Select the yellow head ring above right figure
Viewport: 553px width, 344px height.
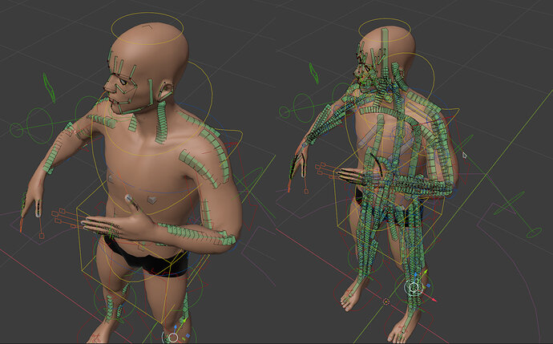point(385,30)
